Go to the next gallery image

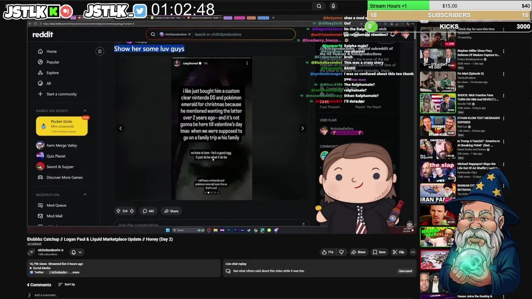click(303, 128)
